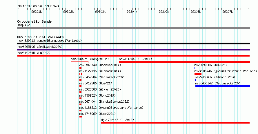Open nsv4186746 gnomADStructuralVariants label
This screenshot has height=134, width=258.
coord(226,71)
